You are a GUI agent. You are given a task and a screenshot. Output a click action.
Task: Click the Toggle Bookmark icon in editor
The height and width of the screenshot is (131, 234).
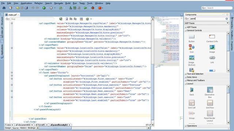[x=67, y=19]
